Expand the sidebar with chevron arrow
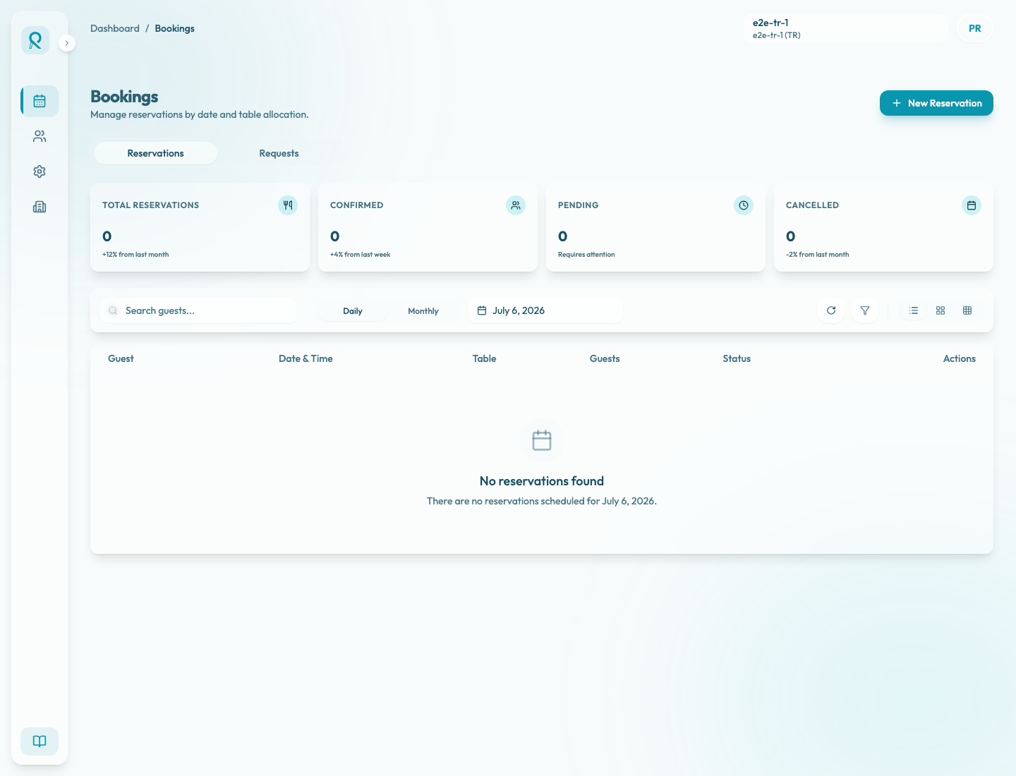This screenshot has height=776, width=1016. (x=67, y=43)
